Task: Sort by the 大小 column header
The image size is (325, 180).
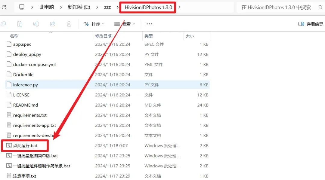Action: point(190,36)
